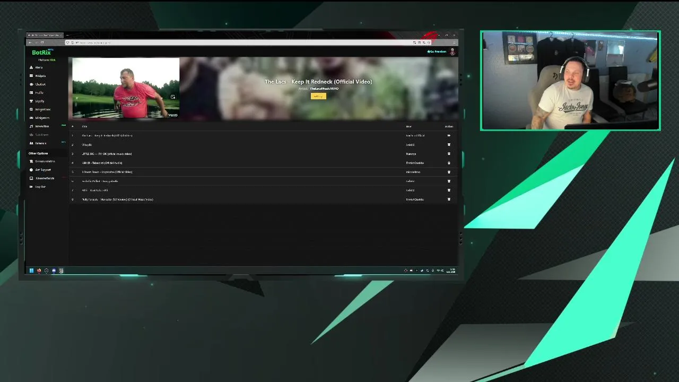This screenshot has height=382, width=679.
Task: Click the Log Out icon
Action: 31,187
